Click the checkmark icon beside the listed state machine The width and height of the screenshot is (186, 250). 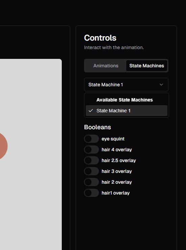click(91, 111)
